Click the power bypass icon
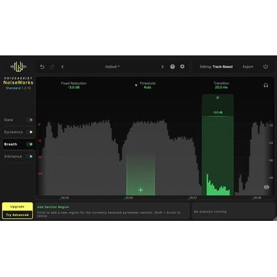This screenshot has height=277, width=277. pos(265,66)
